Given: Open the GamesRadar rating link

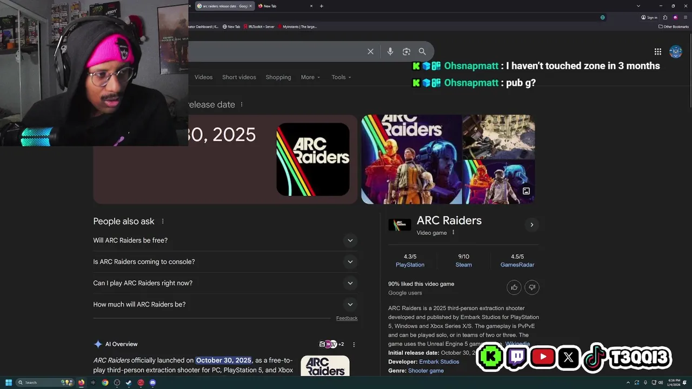Looking at the screenshot, I should point(517,265).
